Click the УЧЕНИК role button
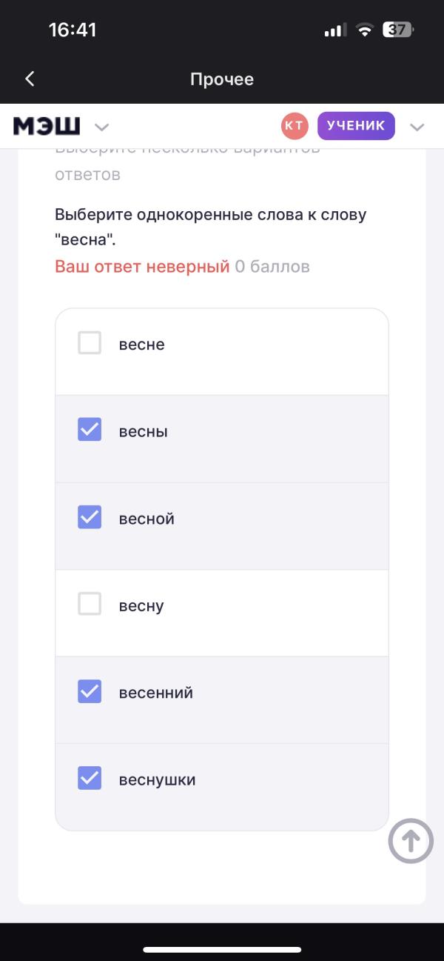The width and height of the screenshot is (444, 961). pos(356,126)
